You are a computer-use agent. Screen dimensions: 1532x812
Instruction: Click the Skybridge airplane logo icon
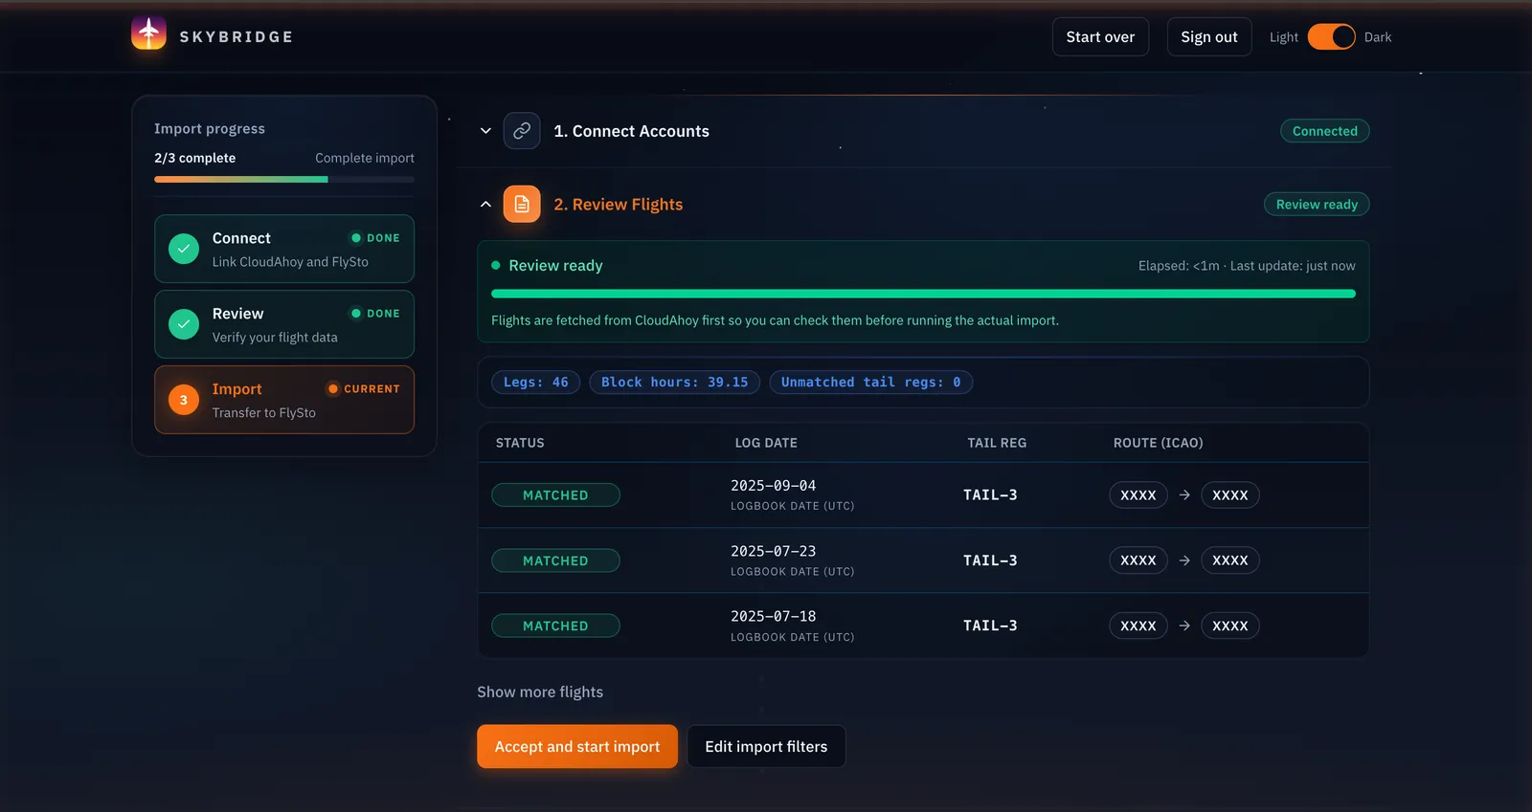tap(148, 33)
